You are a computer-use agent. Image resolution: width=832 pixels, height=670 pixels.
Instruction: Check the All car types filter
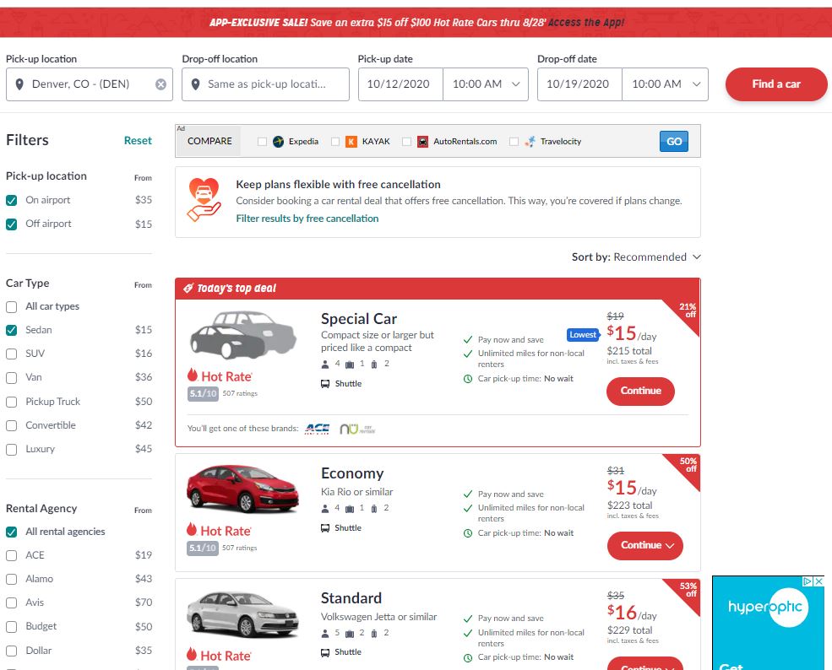click(11, 307)
